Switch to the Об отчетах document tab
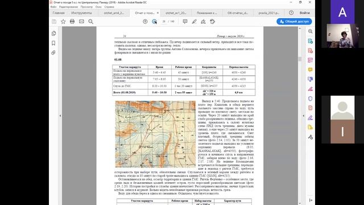This screenshot has width=364, height=205. 238,13
